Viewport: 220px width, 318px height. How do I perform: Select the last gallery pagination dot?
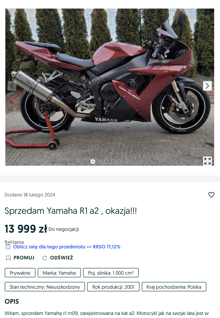click(126, 161)
